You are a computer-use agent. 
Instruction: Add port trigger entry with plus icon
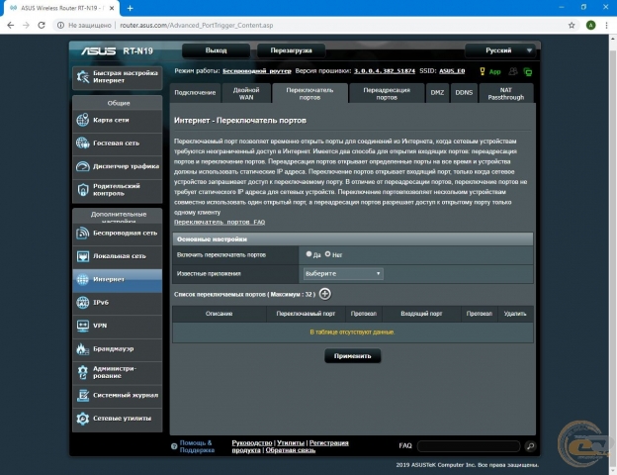point(324,294)
